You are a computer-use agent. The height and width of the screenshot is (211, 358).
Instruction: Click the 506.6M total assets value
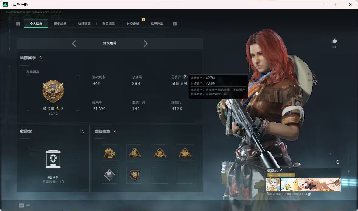pos(179,84)
